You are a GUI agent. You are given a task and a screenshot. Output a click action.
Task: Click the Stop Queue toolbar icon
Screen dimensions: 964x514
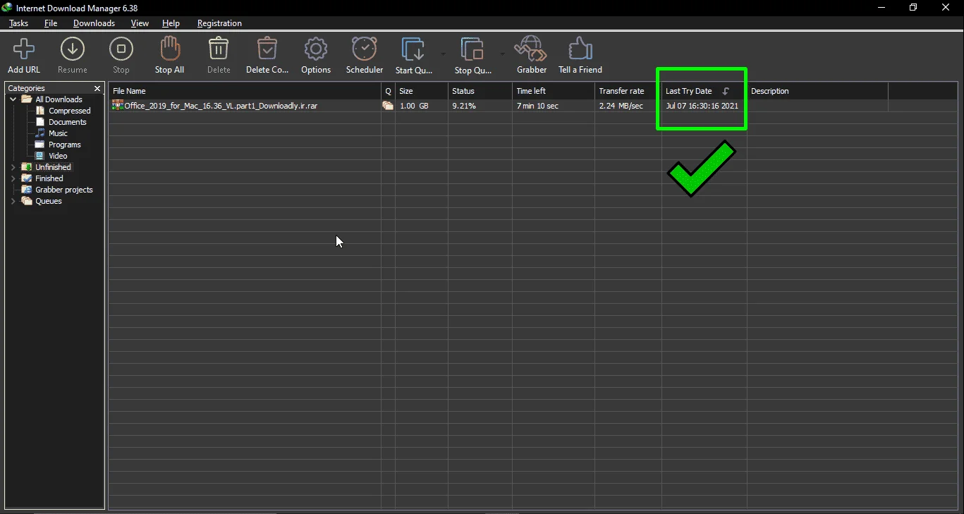click(472, 49)
